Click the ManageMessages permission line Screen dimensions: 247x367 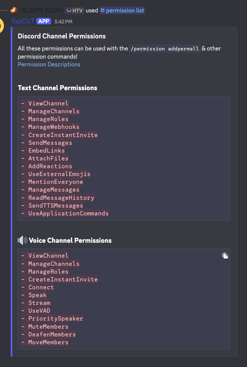click(x=50, y=190)
